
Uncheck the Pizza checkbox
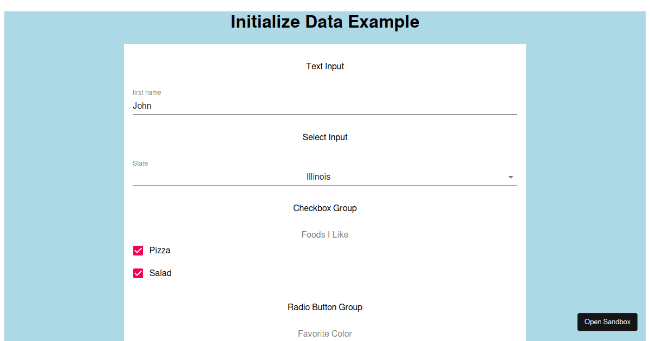138,251
